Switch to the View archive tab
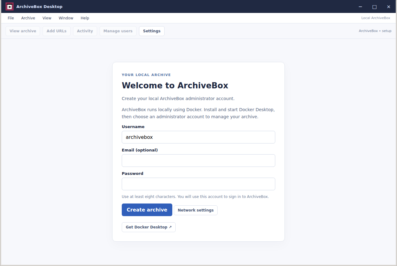The image size is (397, 266). pos(23,31)
